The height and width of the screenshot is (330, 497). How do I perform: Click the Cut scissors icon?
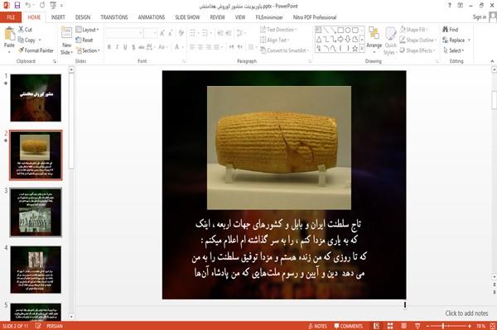click(x=21, y=30)
